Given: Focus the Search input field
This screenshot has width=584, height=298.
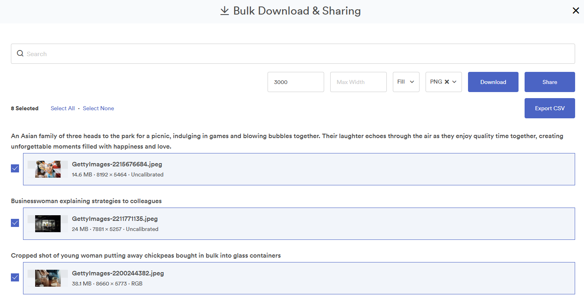Looking at the screenshot, I should coord(293,54).
